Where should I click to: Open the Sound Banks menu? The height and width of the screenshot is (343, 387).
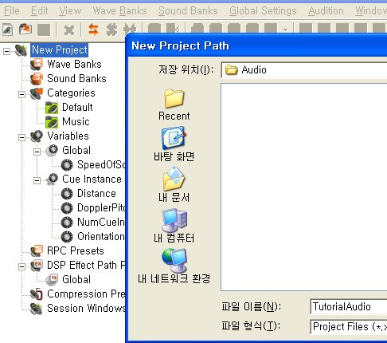click(x=188, y=11)
